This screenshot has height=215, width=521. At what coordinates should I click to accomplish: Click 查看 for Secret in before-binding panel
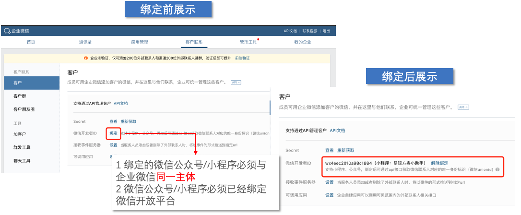[x=113, y=121]
